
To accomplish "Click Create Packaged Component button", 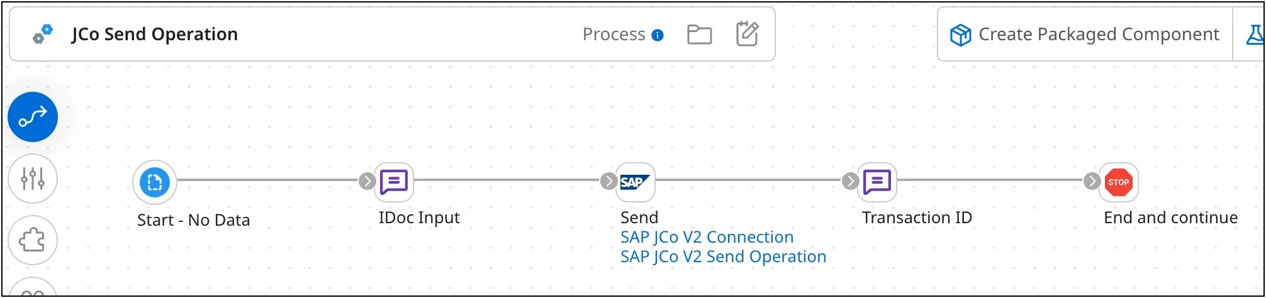I will coord(1085,35).
